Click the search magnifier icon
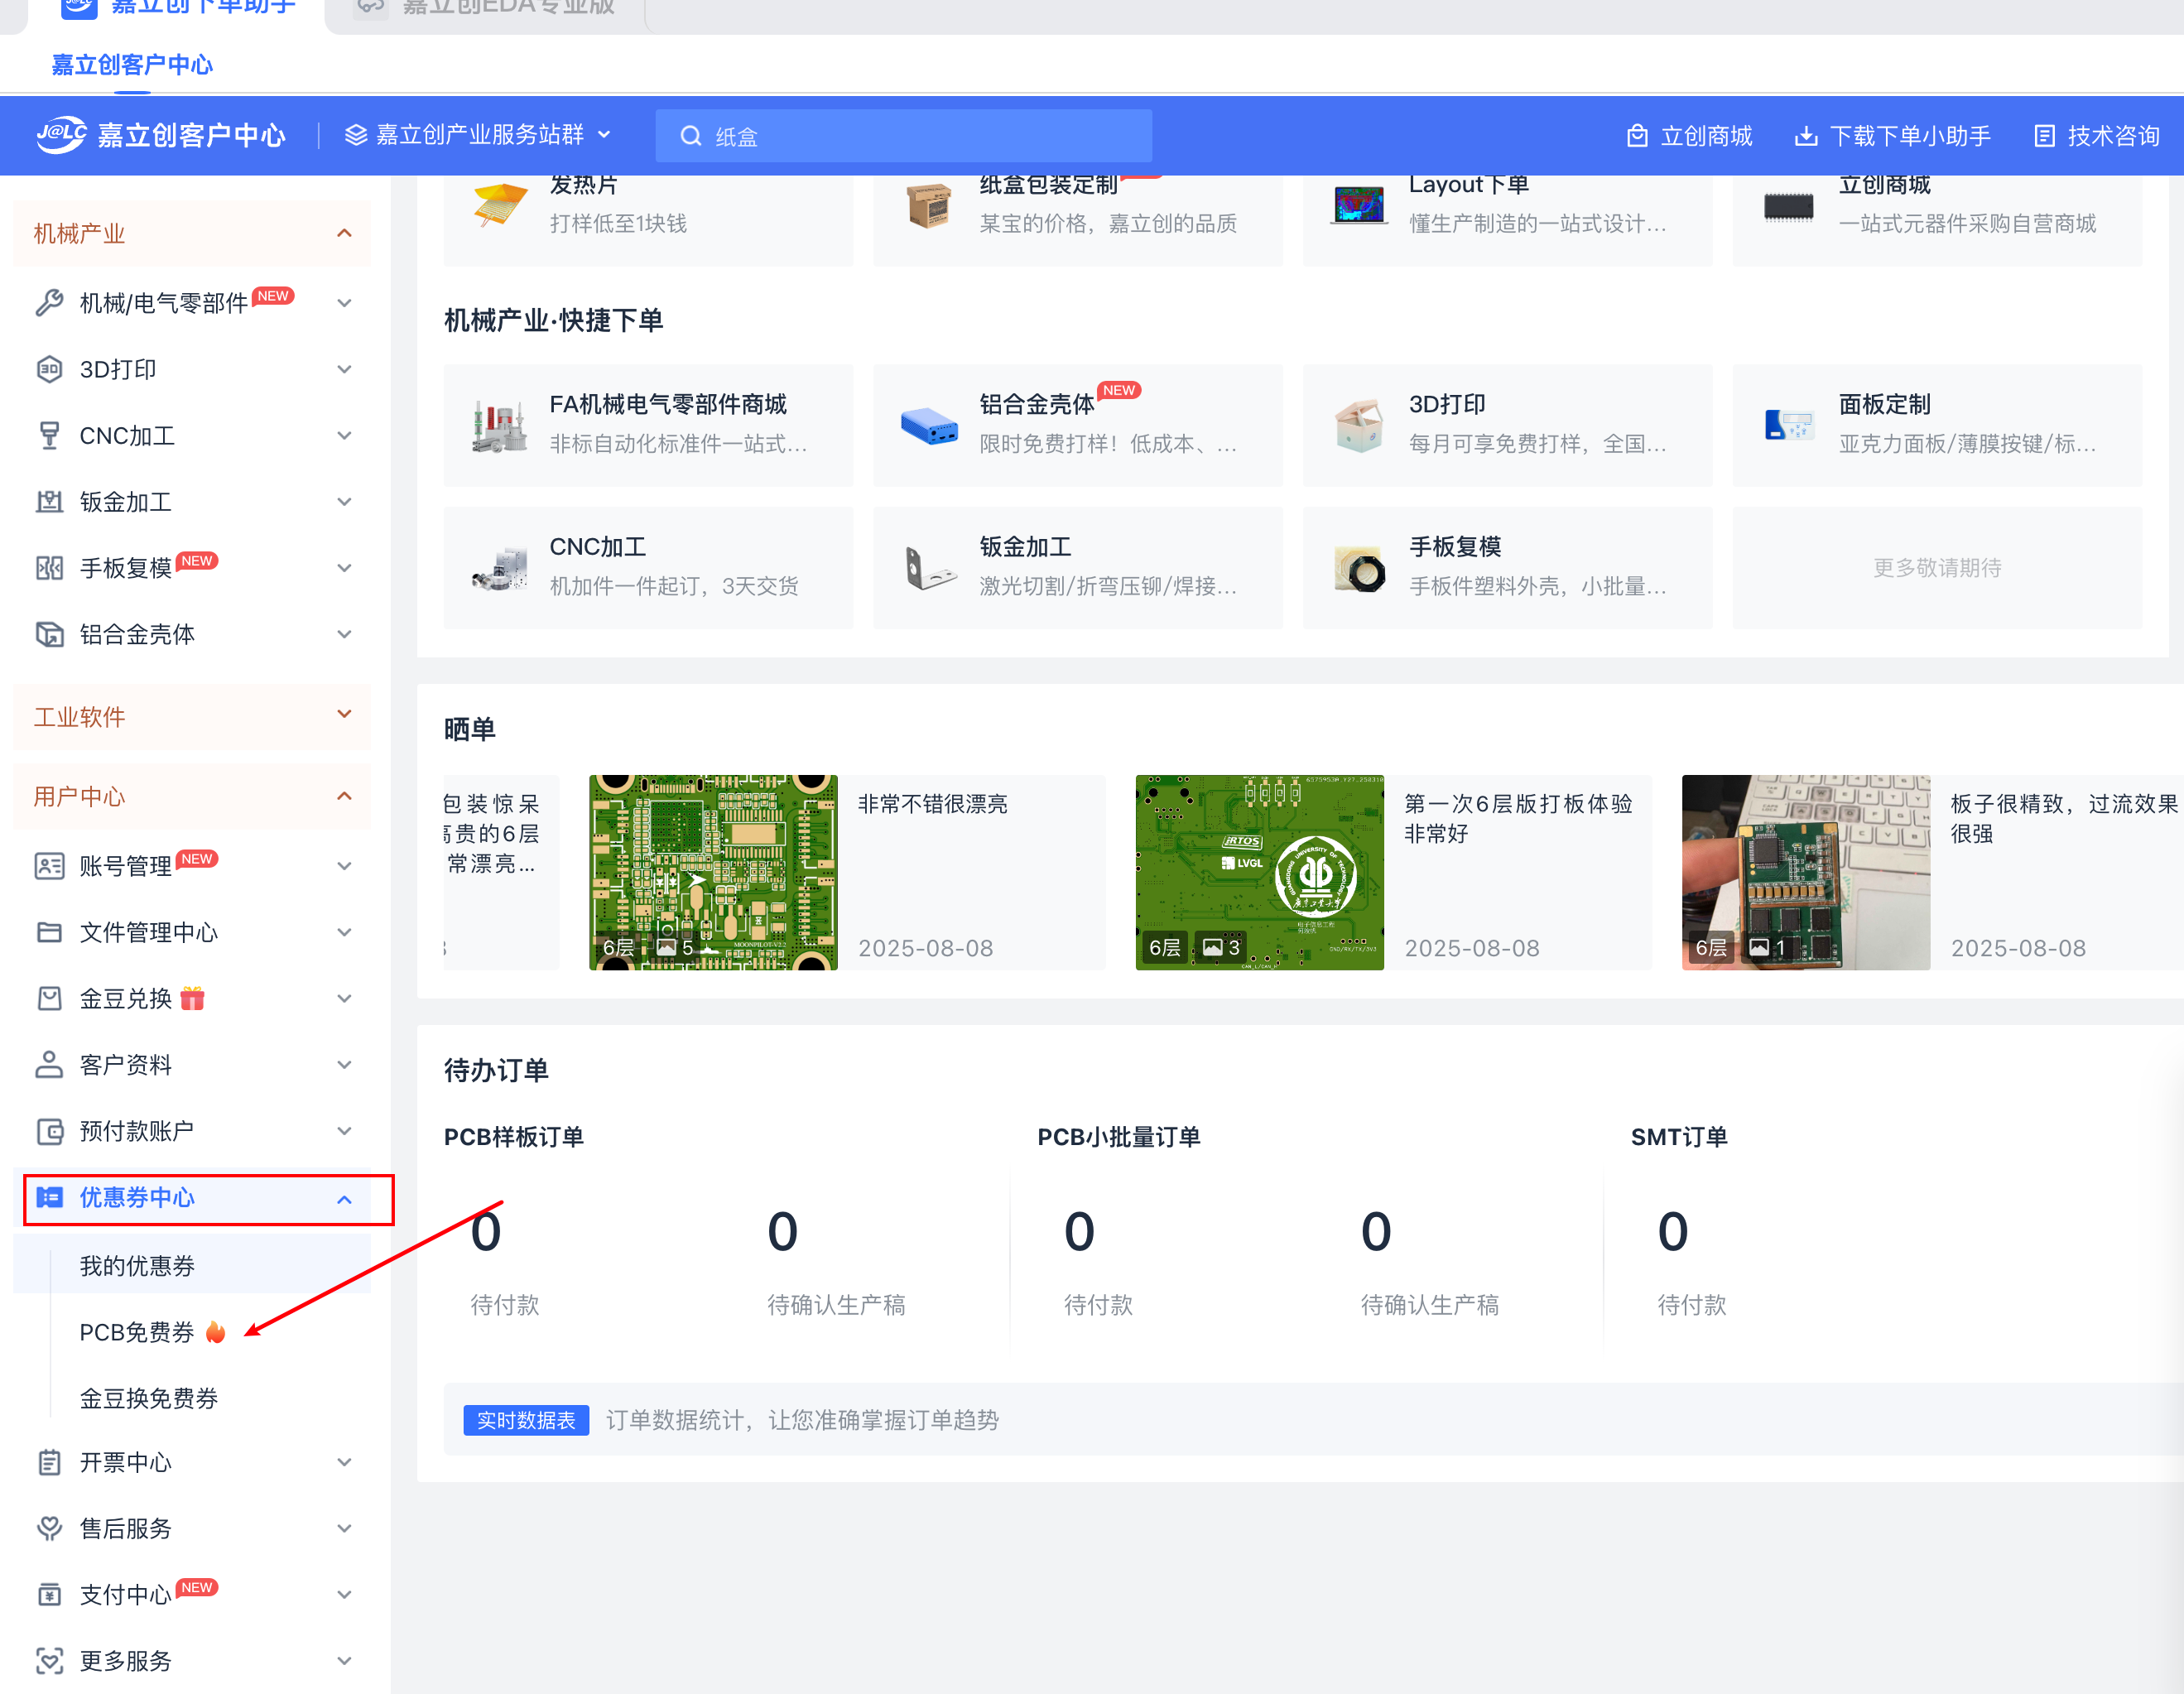The height and width of the screenshot is (1694, 2184). click(690, 136)
